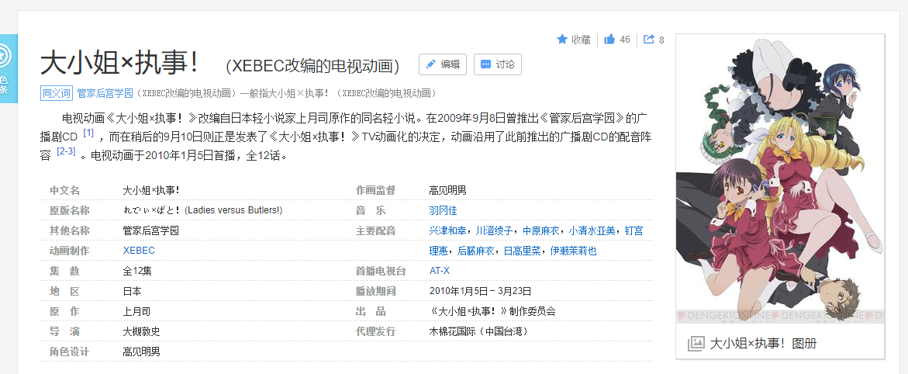The width and height of the screenshot is (908, 374).
Task: Click the thumbs-up like icon
Action: 609,40
